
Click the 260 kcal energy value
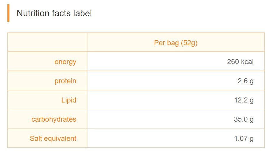(240, 62)
